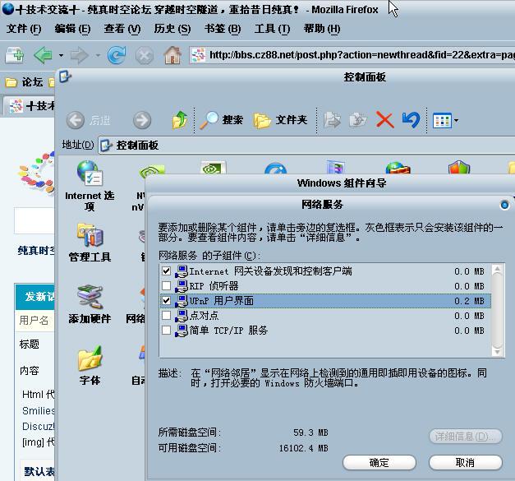Image resolution: width=515 pixels, height=481 pixels.
Task: Open Firefox forward history dropdown arrow
Action: click(98, 55)
